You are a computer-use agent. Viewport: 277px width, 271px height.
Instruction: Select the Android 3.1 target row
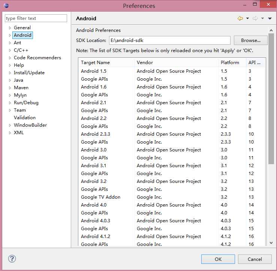[x=172, y=166]
